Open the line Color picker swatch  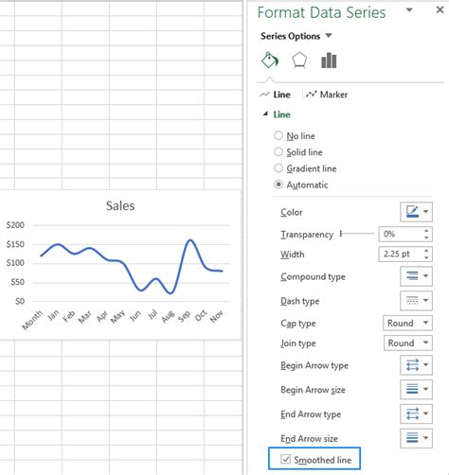pyautogui.click(x=416, y=212)
